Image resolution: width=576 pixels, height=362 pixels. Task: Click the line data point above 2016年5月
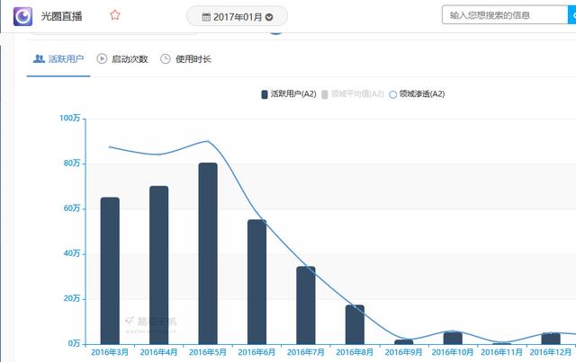(x=208, y=141)
